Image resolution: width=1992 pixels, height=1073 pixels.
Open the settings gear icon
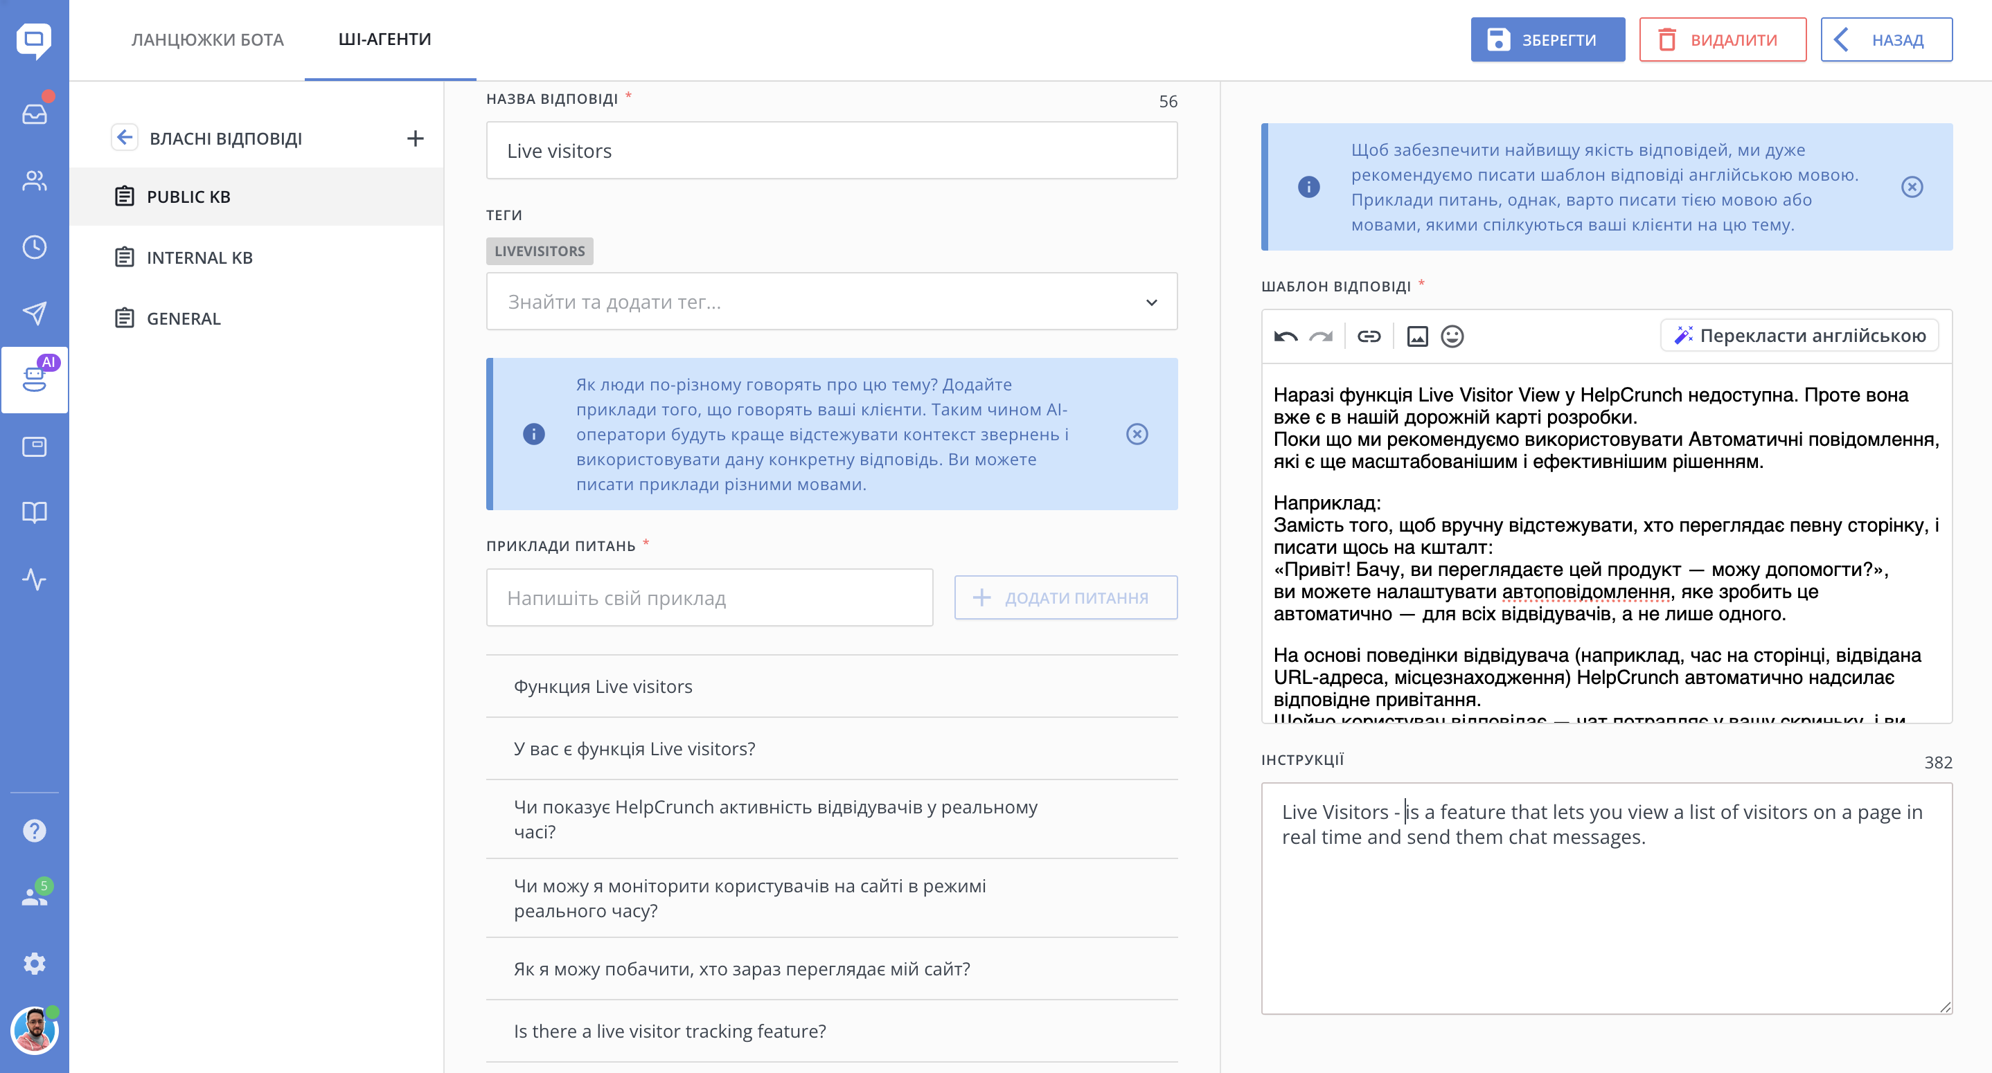34,963
